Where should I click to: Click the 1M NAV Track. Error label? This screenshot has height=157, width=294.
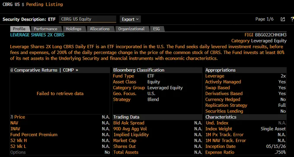[226, 141]
